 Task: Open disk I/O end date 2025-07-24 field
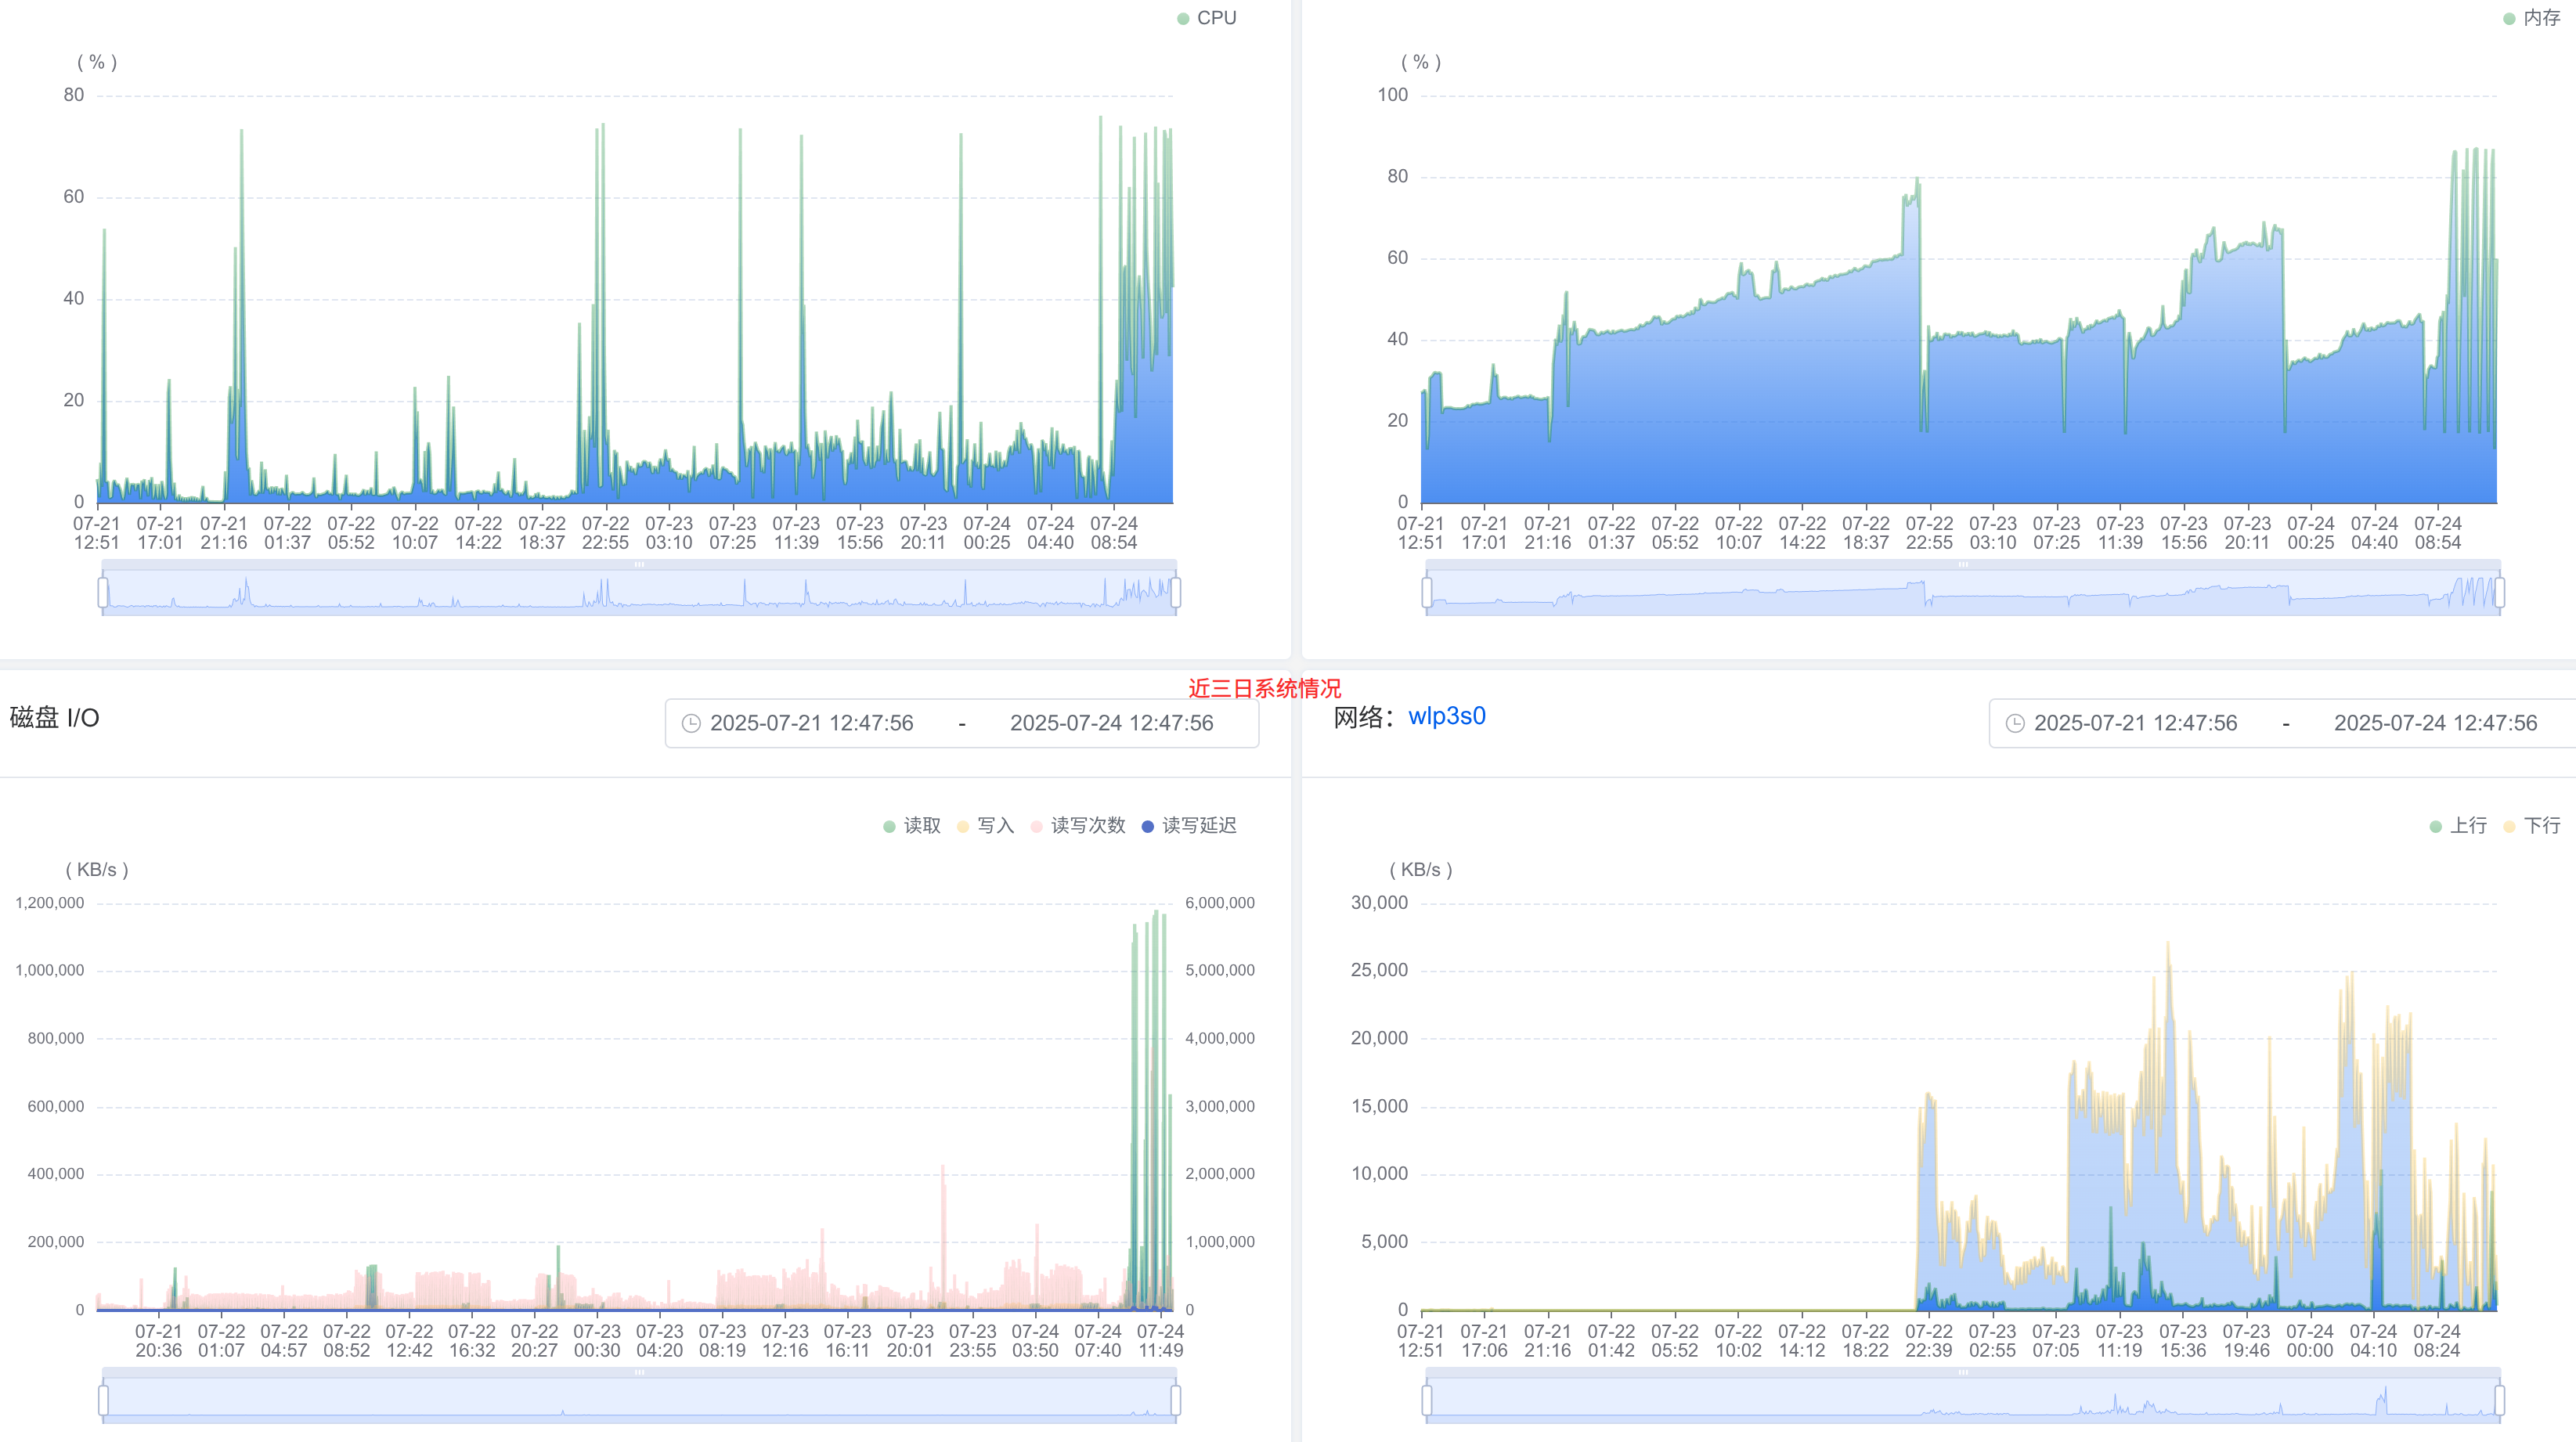coord(1112,723)
